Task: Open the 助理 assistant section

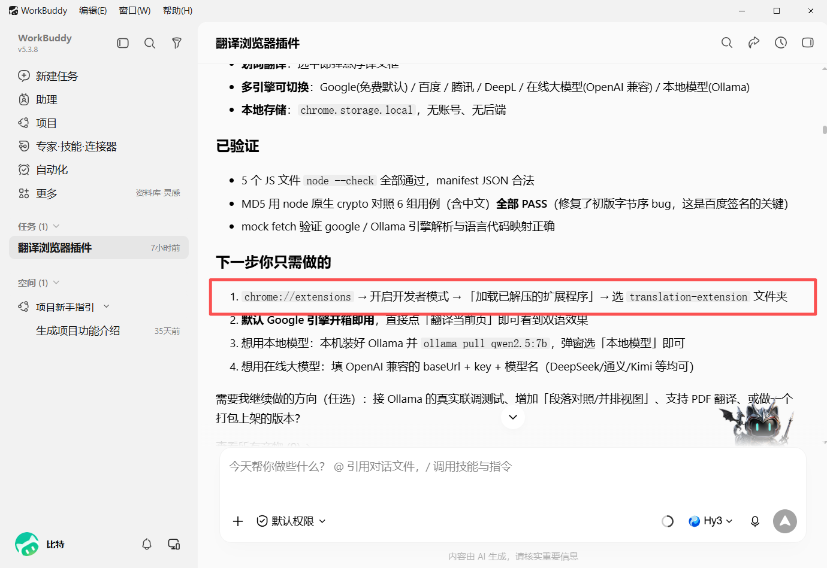Action: tap(38, 99)
